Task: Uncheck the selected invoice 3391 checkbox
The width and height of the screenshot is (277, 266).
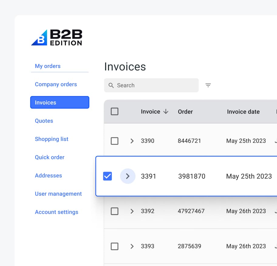Action: pos(108,176)
